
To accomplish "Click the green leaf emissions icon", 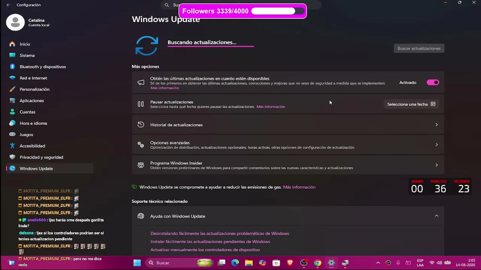I will tap(134, 187).
